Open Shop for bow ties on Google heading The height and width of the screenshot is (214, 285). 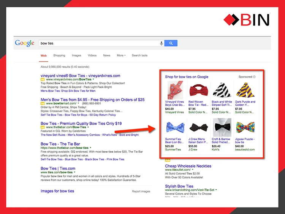tap(187, 77)
